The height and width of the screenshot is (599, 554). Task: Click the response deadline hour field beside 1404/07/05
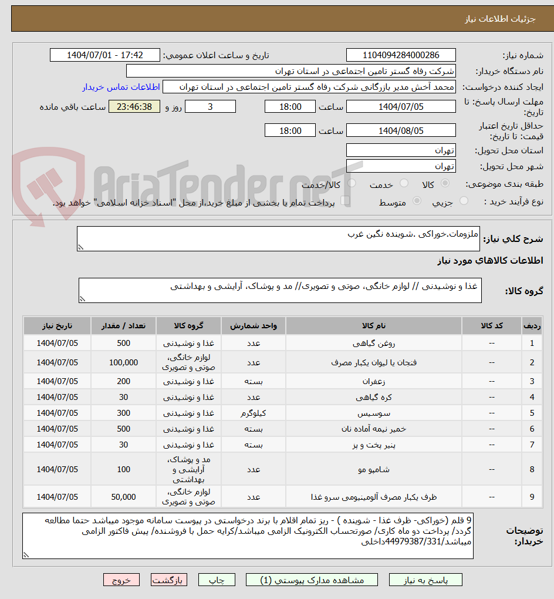tap(290, 106)
